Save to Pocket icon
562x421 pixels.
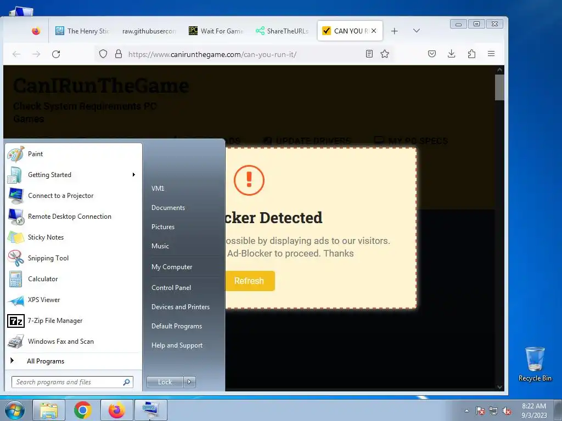(x=432, y=54)
